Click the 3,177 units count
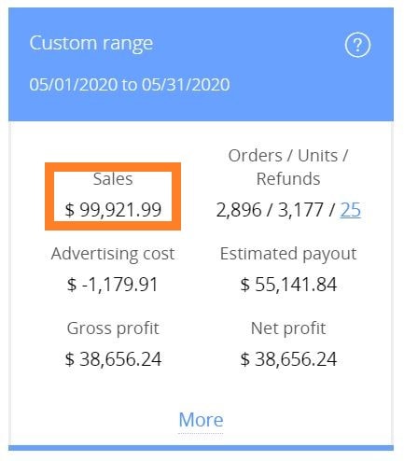Viewport: 404px width, 461px height. tap(300, 209)
